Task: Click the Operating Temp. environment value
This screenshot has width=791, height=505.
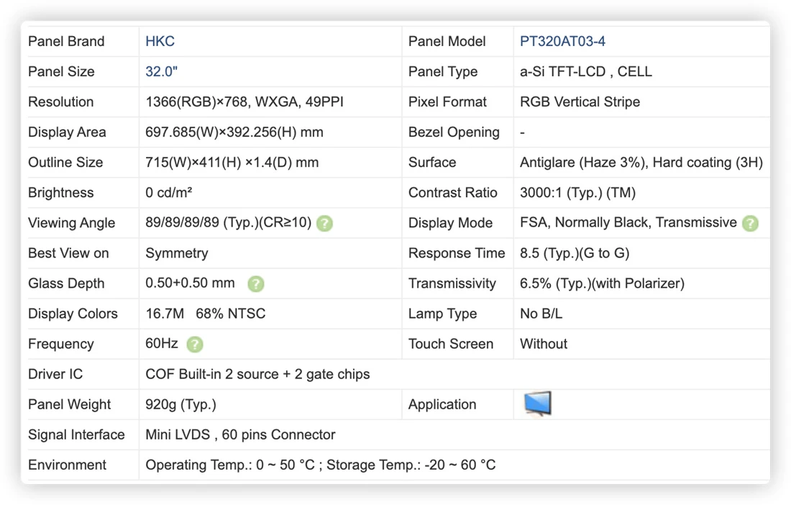Action: [320, 465]
